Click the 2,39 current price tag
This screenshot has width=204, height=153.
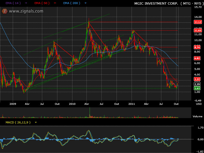pyautogui.click(x=197, y=84)
